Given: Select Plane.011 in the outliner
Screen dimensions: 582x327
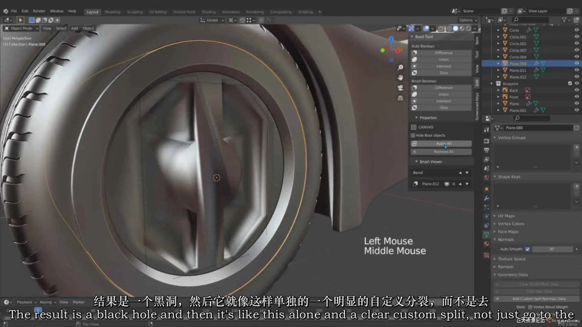Looking at the screenshot, I should (x=517, y=70).
